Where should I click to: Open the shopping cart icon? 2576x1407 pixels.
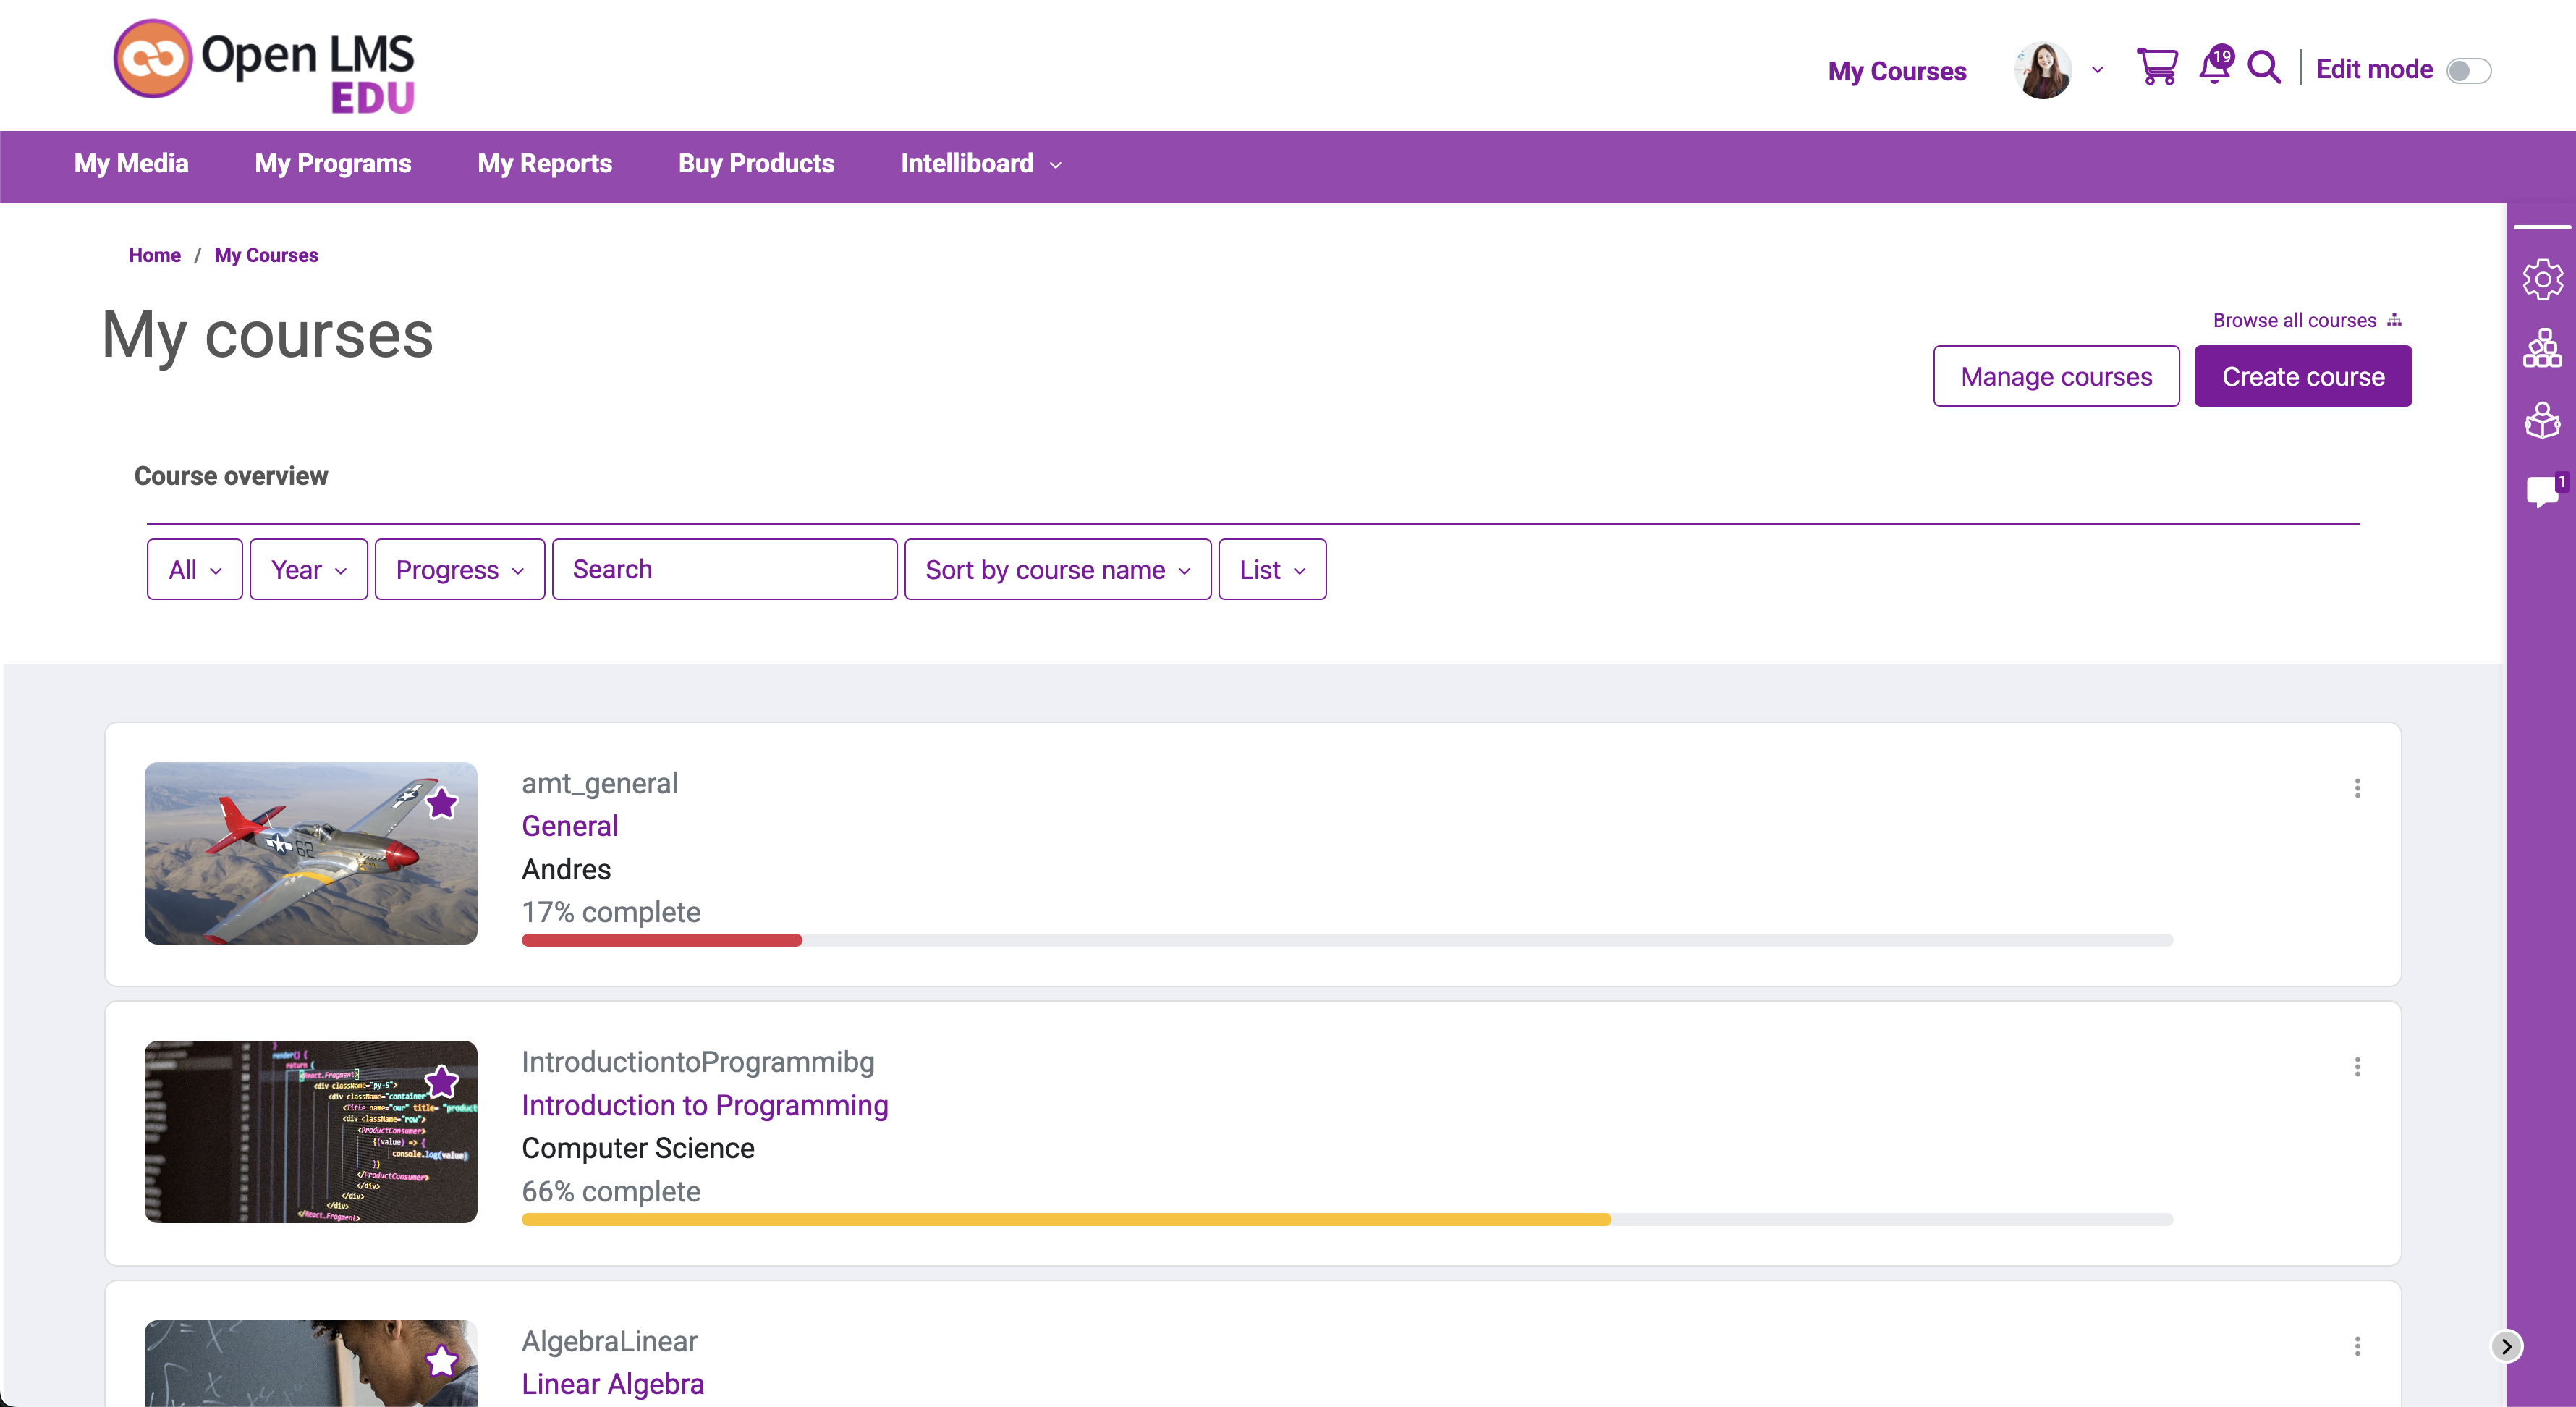click(x=2156, y=68)
